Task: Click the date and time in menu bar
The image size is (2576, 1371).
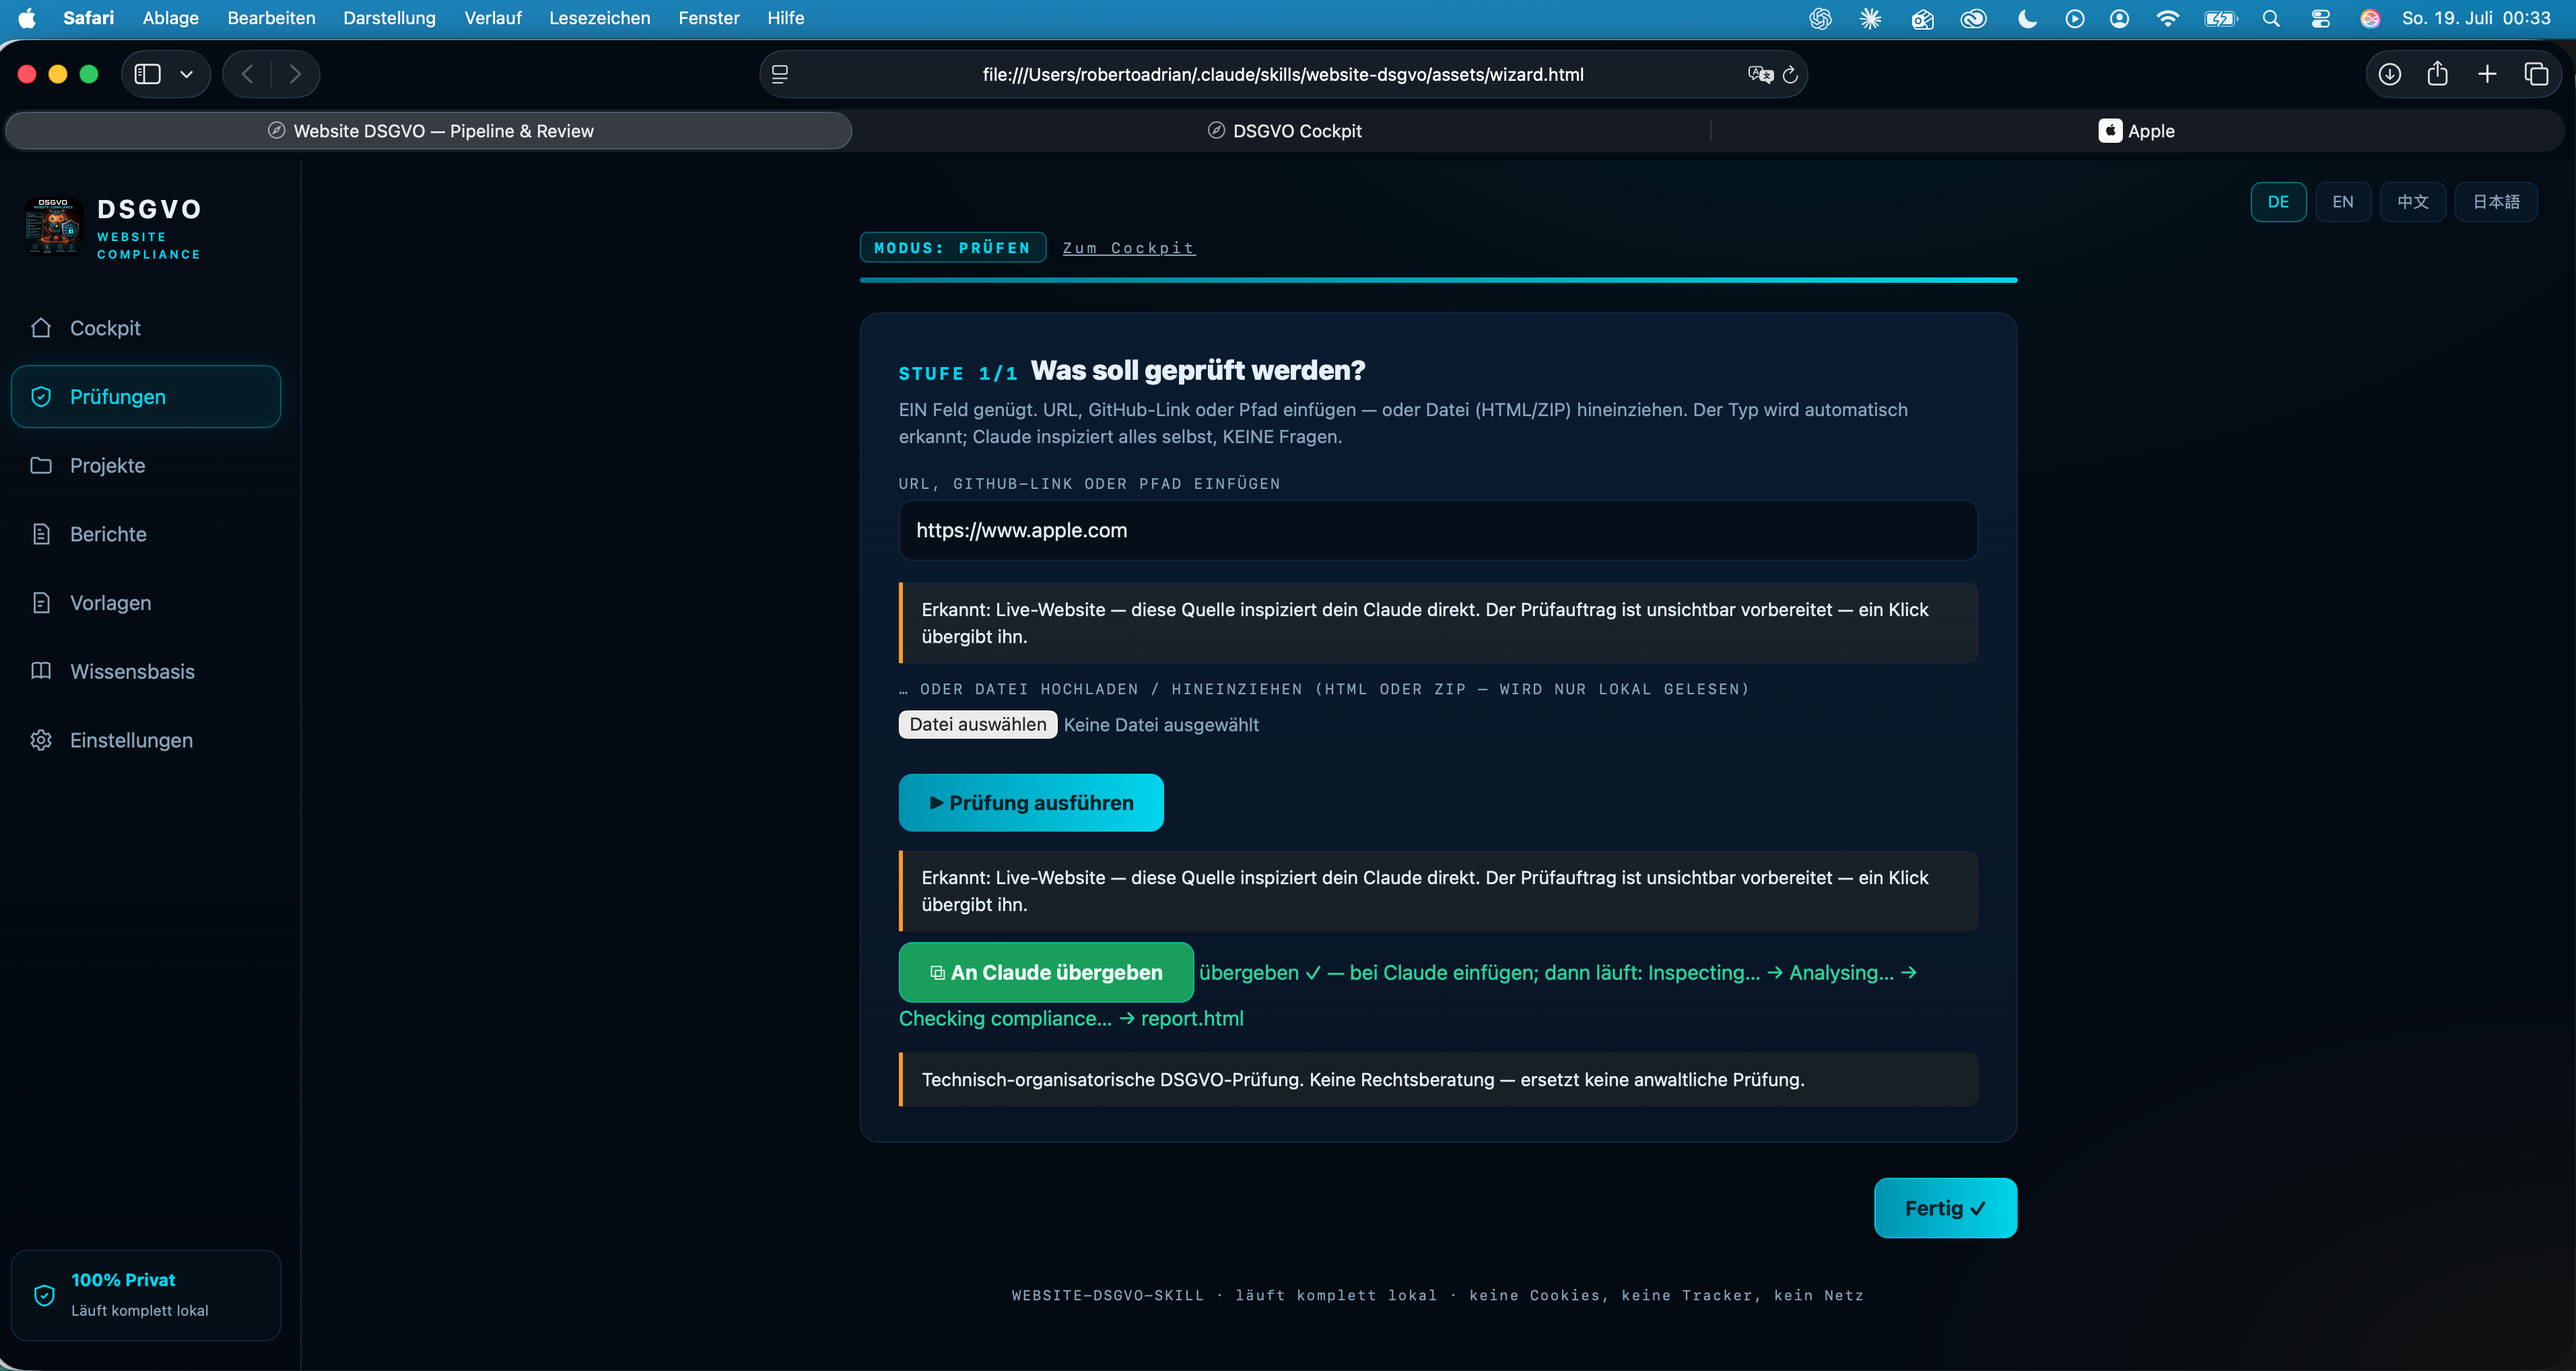Action: tap(2476, 18)
